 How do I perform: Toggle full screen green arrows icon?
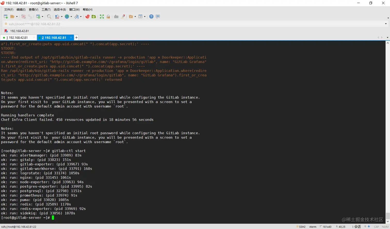102,17
